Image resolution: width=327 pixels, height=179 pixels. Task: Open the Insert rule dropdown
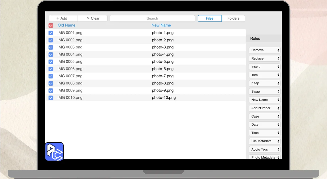coord(265,66)
